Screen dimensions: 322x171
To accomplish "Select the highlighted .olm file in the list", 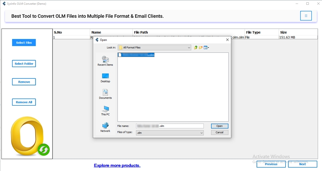I will (x=136, y=55).
